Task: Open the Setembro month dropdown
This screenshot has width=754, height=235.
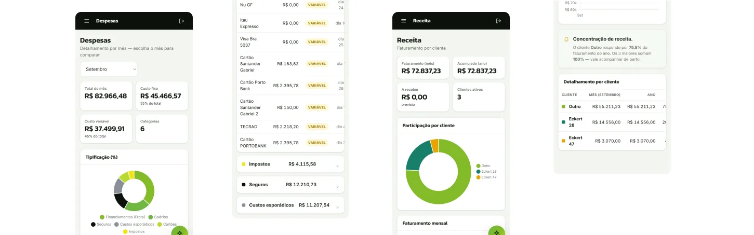Action: point(109,69)
